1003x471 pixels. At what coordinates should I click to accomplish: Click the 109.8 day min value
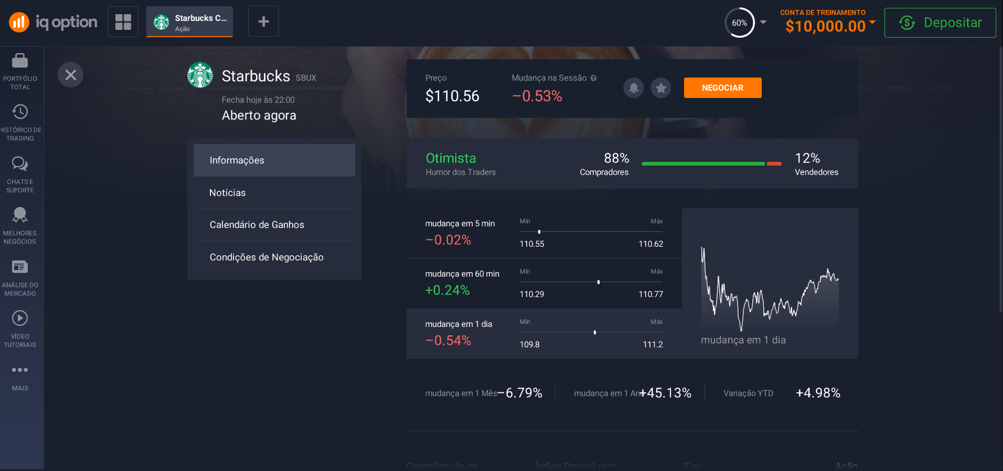click(x=529, y=344)
